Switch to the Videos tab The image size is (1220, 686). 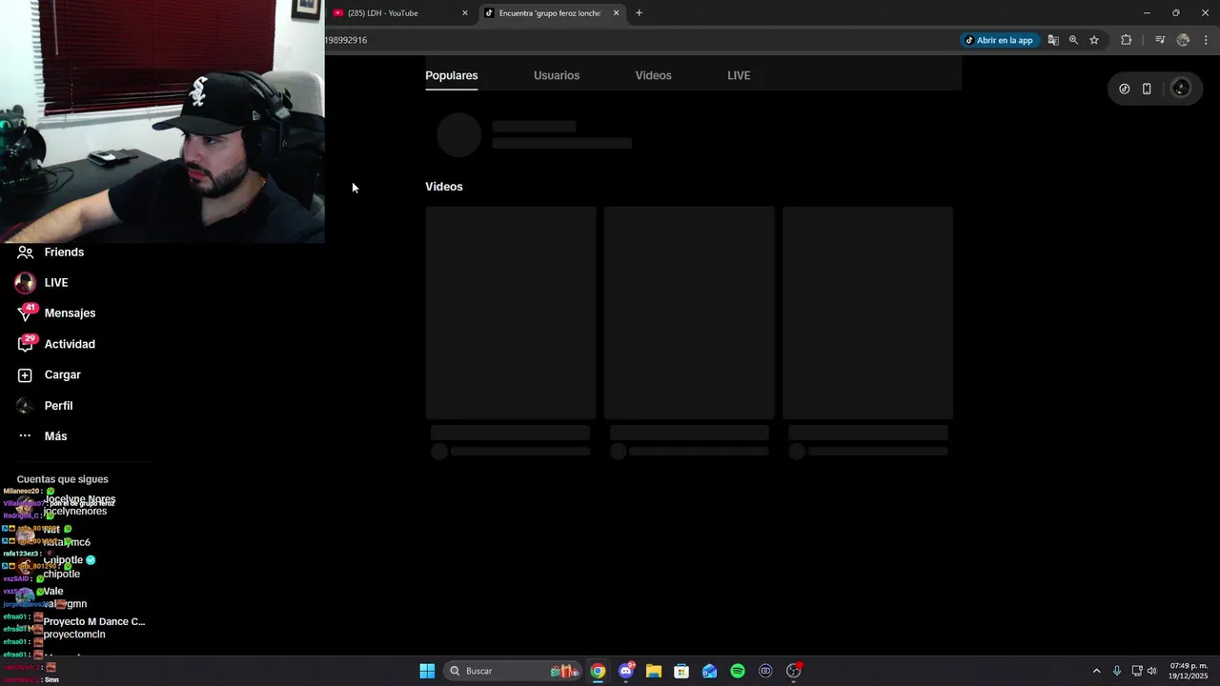[654, 75]
